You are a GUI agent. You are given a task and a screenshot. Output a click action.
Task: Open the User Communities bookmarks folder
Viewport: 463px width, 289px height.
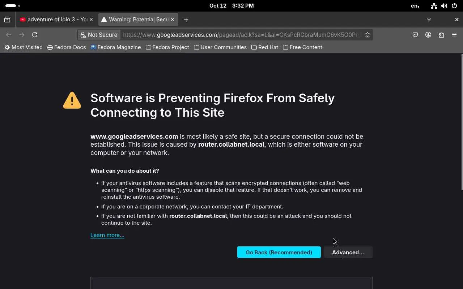pyautogui.click(x=220, y=47)
